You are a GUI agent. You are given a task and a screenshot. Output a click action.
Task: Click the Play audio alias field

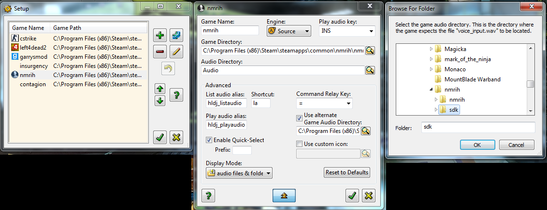(227, 125)
